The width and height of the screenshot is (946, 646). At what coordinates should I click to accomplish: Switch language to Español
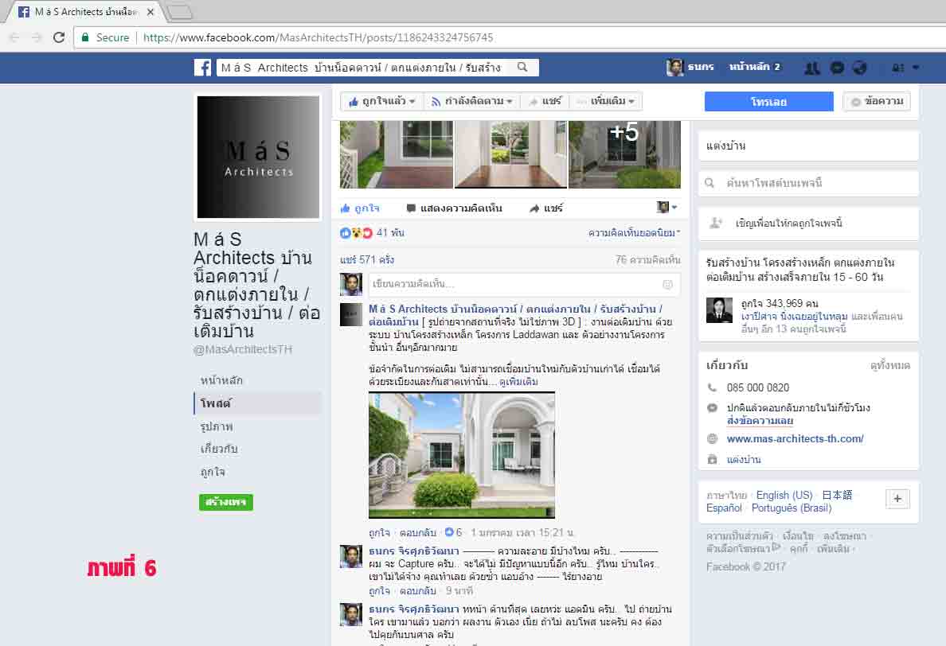click(724, 508)
